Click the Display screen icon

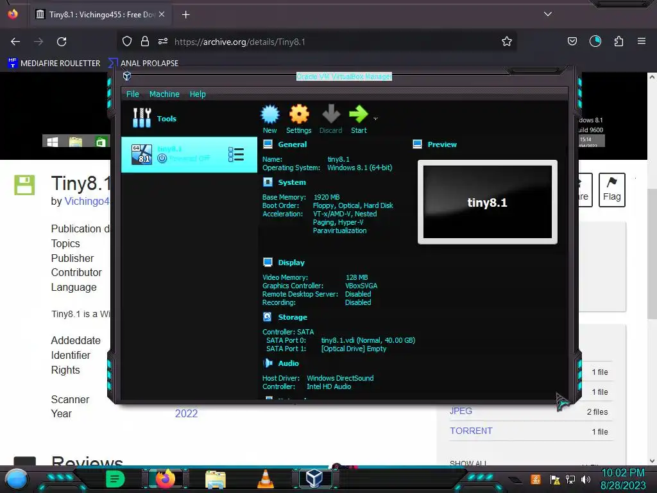click(x=268, y=262)
